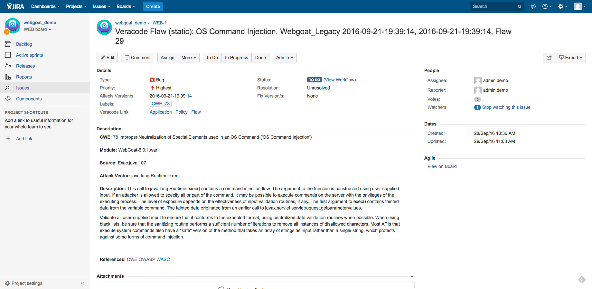Open the Projects dropdown menu
Image resolution: width=592 pixels, height=289 pixels.
[x=76, y=6]
